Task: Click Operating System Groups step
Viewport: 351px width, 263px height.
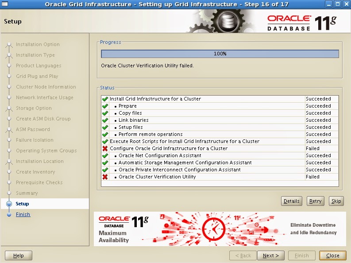Action: pyautogui.click(x=46, y=151)
